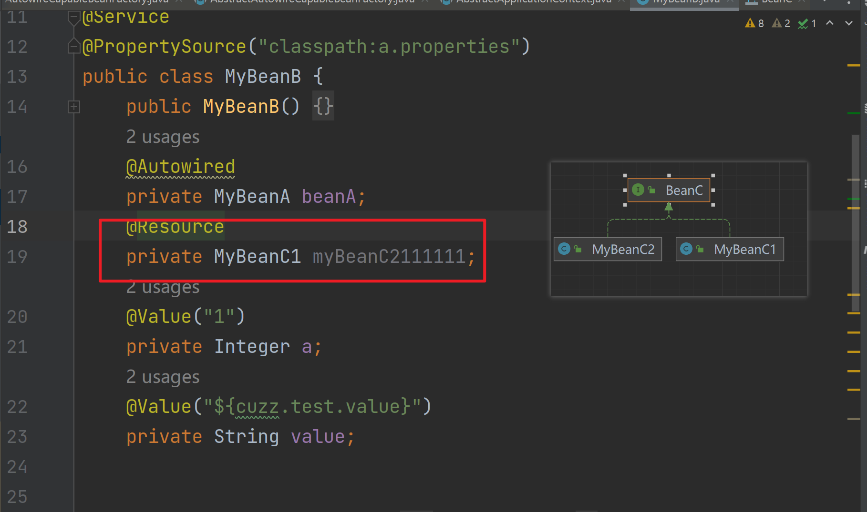867x512 pixels.
Task: Click the '2 usages' hint above @Autowired
Action: 163,137
